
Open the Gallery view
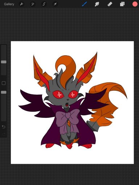click(x=9, y=4)
